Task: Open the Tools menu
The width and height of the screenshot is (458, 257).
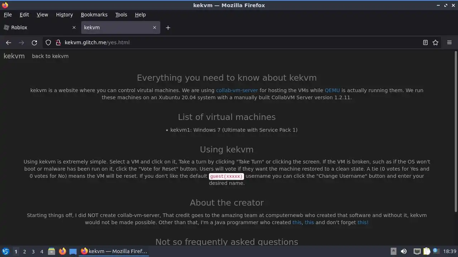Action: (x=121, y=15)
